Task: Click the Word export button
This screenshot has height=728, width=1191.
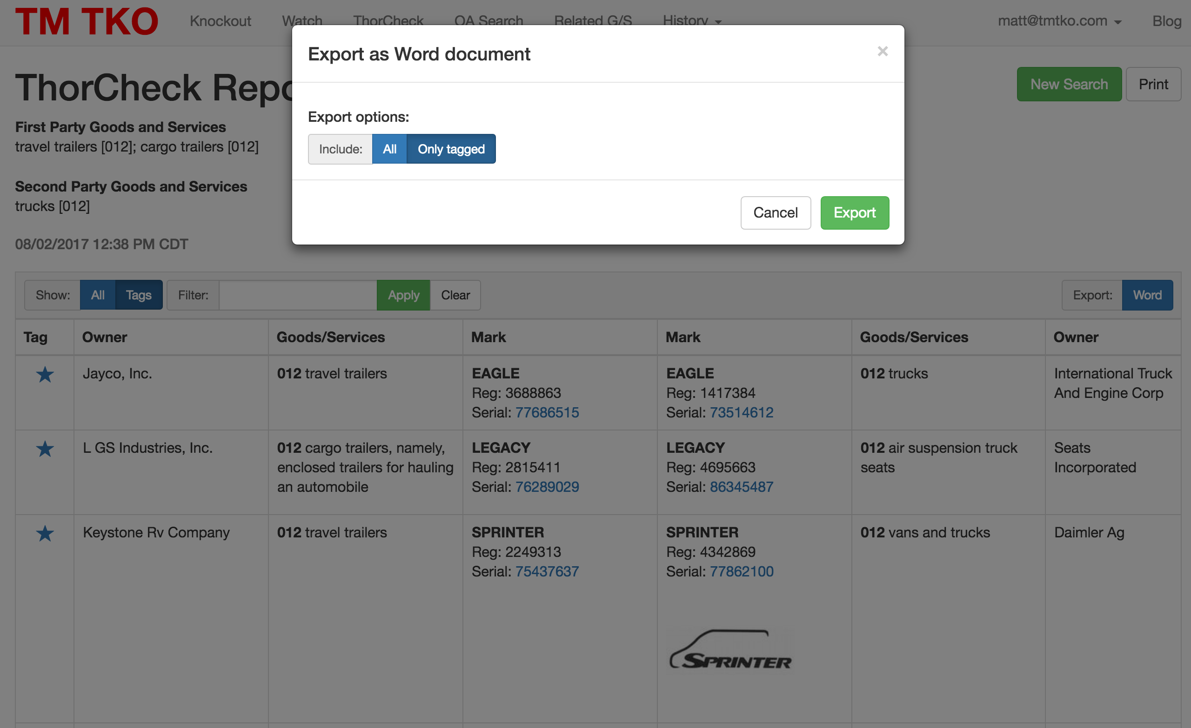Action: point(1146,295)
